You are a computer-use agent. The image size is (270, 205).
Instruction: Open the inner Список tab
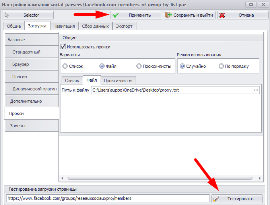pyautogui.click(x=72, y=80)
